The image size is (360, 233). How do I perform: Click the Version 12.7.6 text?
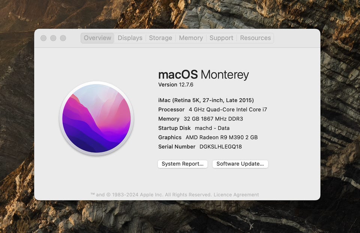(x=175, y=84)
